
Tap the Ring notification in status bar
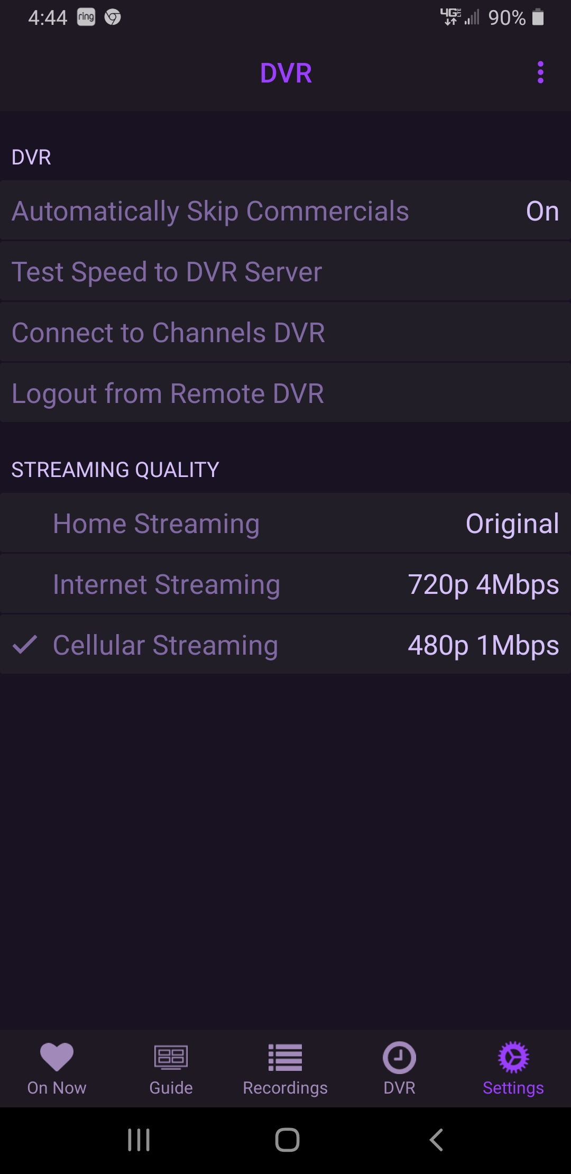86,17
